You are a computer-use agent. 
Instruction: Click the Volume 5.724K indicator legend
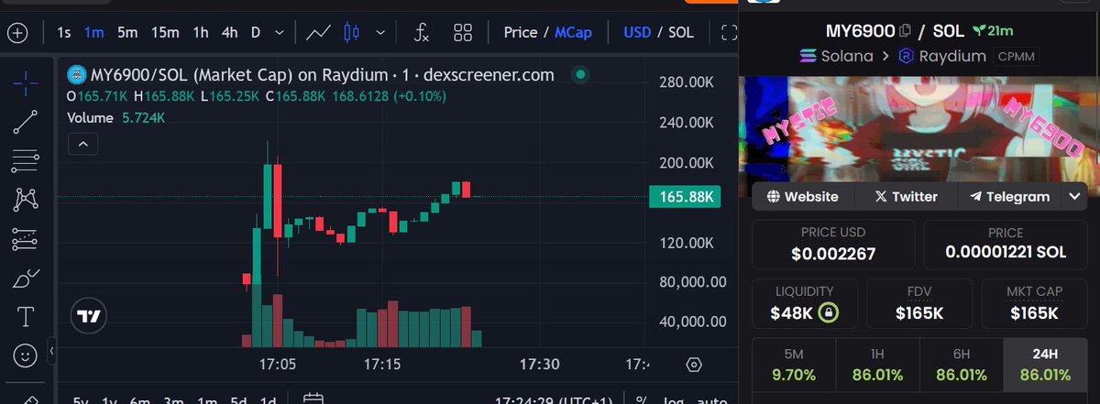pos(115,118)
